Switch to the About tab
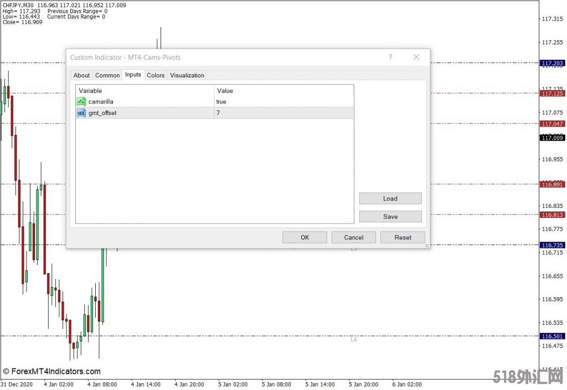 pyautogui.click(x=81, y=75)
